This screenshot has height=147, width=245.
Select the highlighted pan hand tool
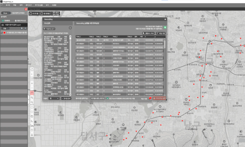(x=32, y=93)
